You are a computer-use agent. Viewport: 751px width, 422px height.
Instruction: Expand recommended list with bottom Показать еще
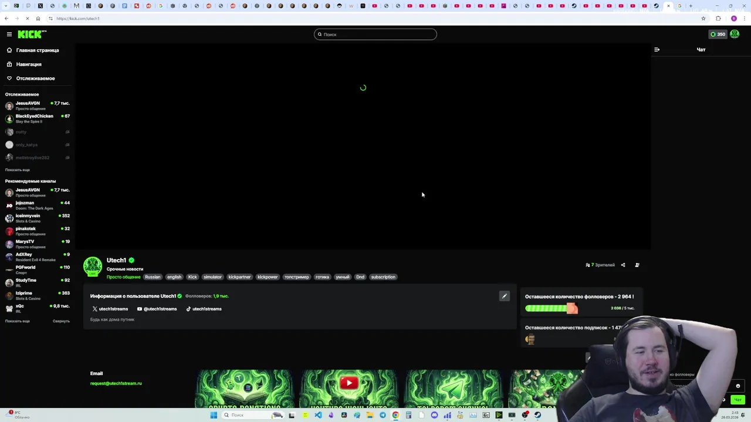click(18, 321)
